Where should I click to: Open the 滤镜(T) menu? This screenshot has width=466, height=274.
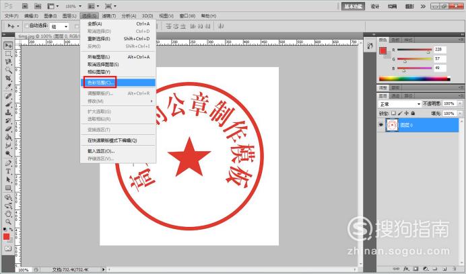pyautogui.click(x=109, y=15)
